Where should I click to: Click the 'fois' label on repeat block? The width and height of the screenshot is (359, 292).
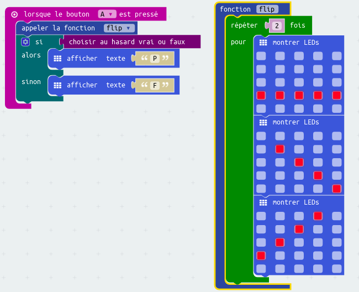click(297, 25)
